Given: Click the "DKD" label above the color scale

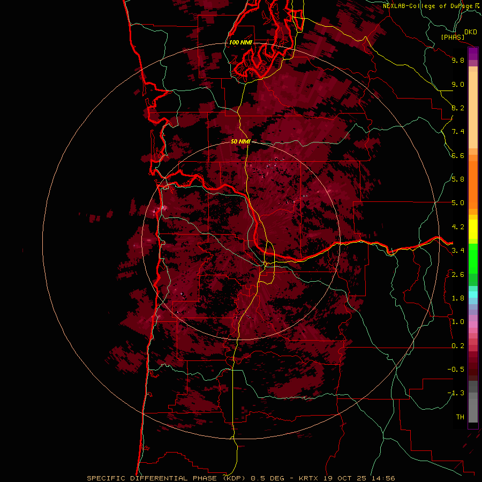Looking at the screenshot, I should [x=471, y=32].
